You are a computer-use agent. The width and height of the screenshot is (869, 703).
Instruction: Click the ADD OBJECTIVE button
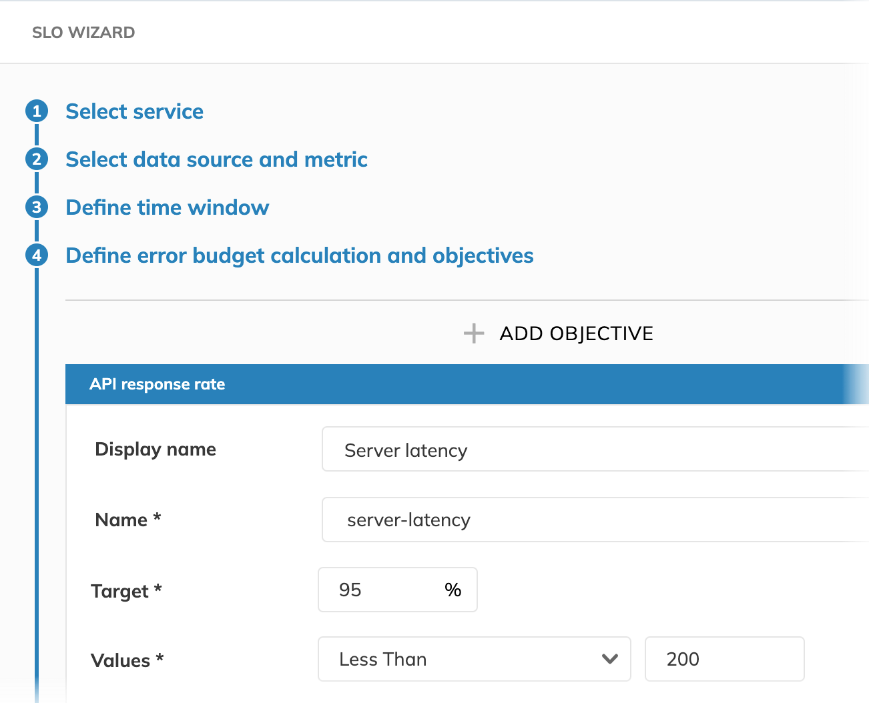pos(558,333)
